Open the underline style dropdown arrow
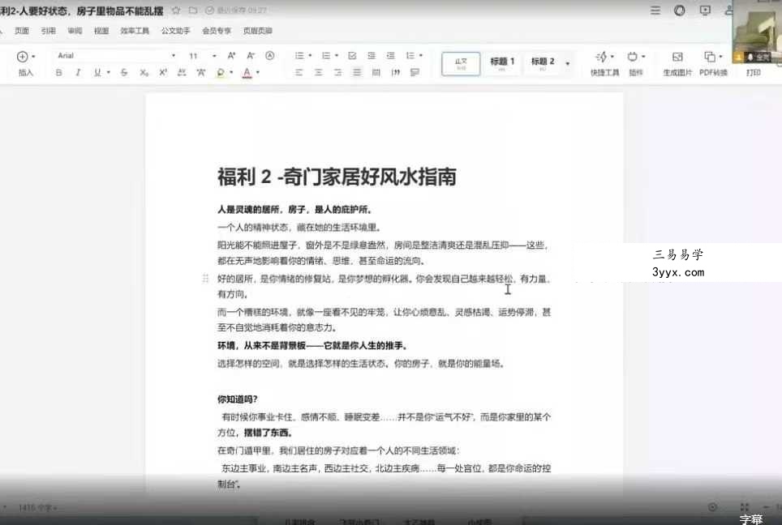This screenshot has width=782, height=525. pyautogui.click(x=108, y=73)
